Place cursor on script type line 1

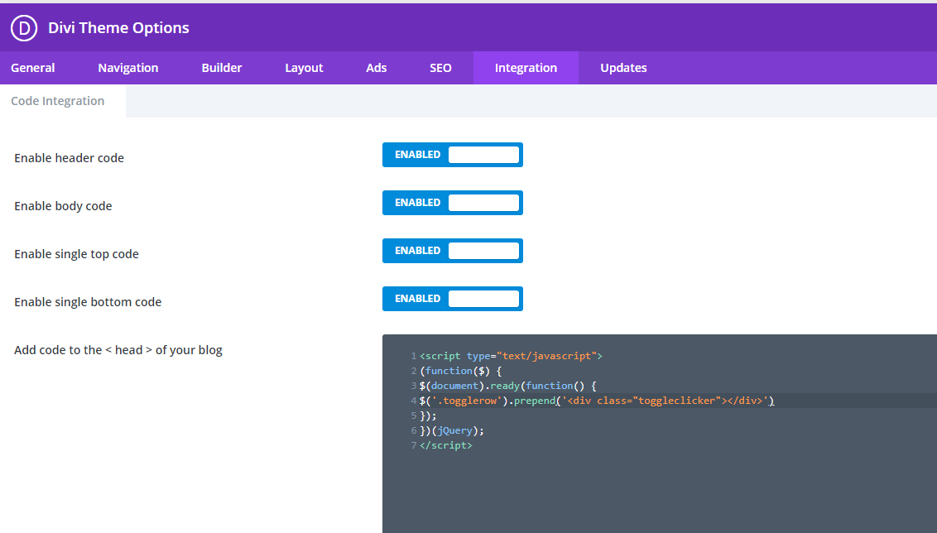pos(511,356)
